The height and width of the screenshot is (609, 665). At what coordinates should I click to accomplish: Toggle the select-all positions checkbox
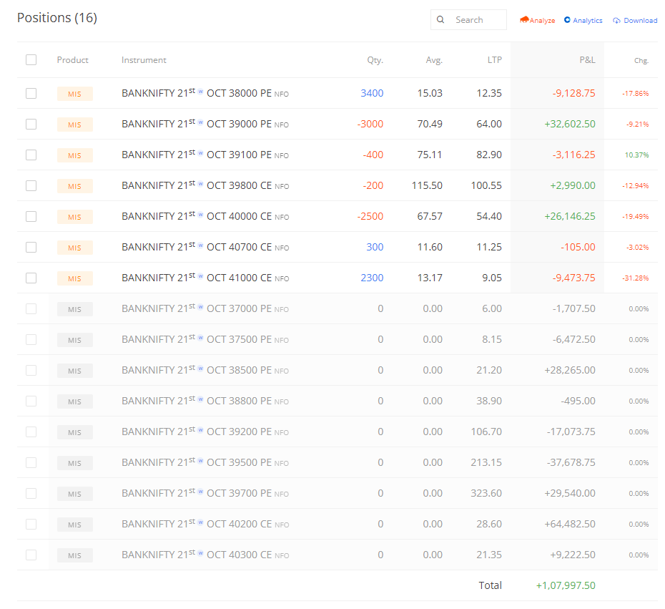pyautogui.click(x=31, y=60)
